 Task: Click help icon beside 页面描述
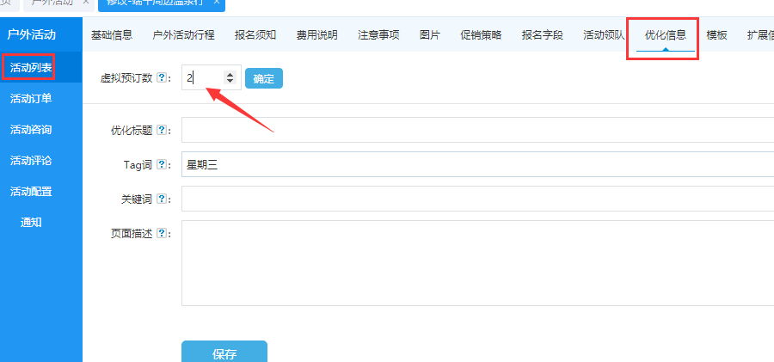pos(162,234)
